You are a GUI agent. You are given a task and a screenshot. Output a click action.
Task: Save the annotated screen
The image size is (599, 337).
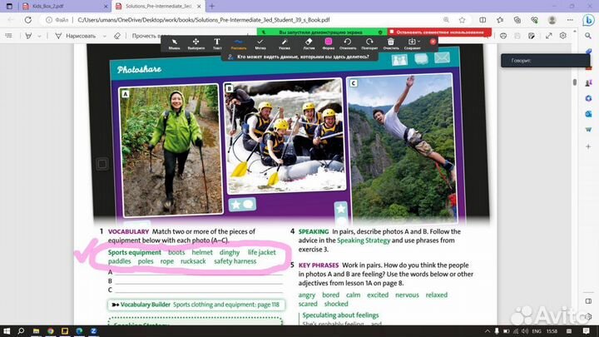(x=412, y=43)
